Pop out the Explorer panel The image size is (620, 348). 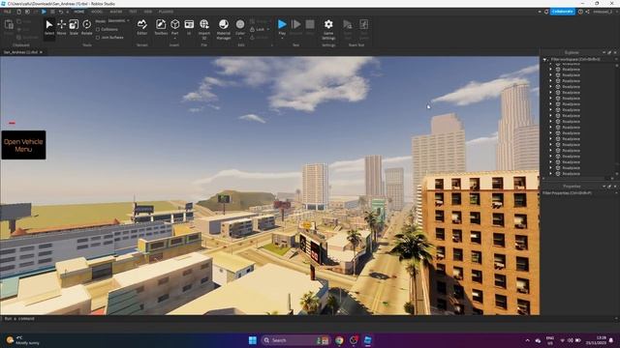pos(609,52)
